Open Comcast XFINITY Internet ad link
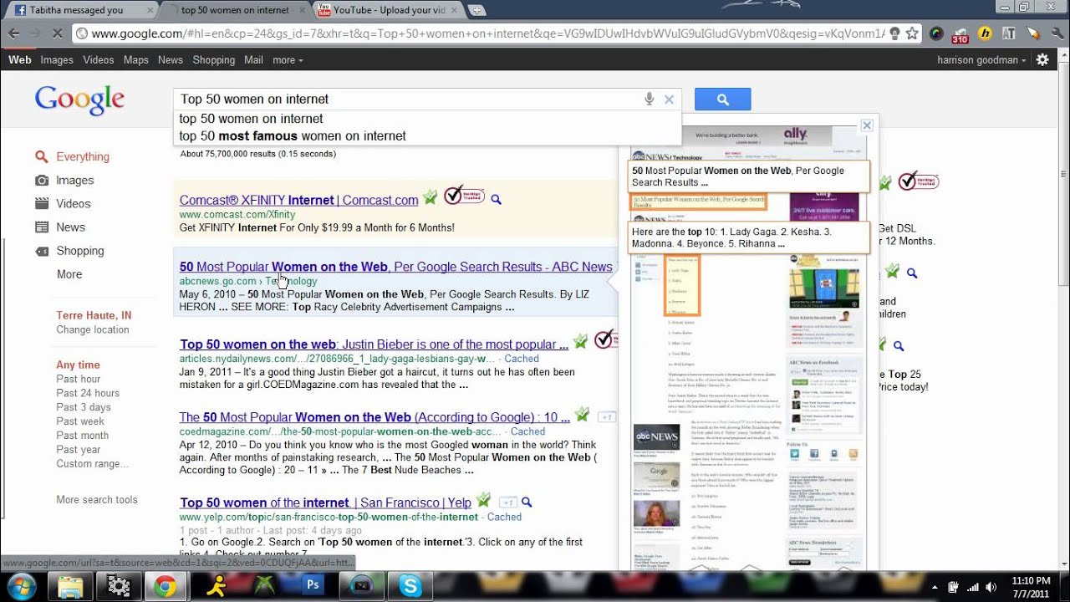This screenshot has width=1070, height=602. 298,200
